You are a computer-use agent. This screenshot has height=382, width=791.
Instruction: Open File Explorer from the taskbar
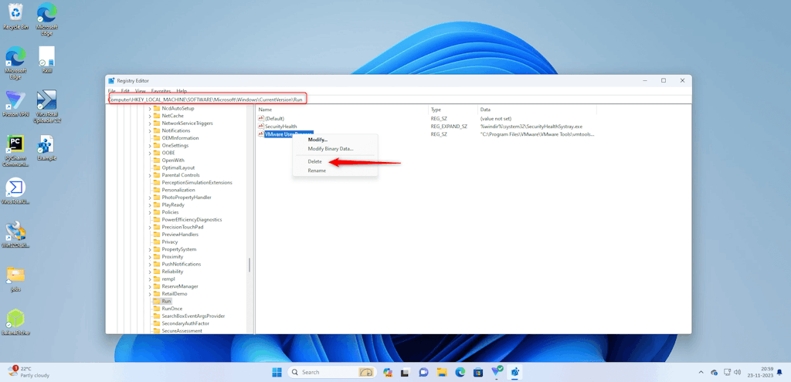point(442,373)
